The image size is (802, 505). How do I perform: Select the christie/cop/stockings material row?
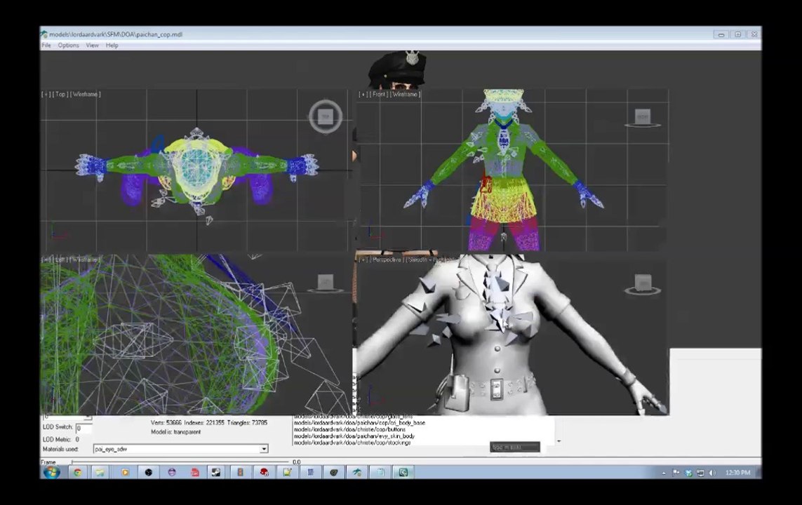click(352, 443)
